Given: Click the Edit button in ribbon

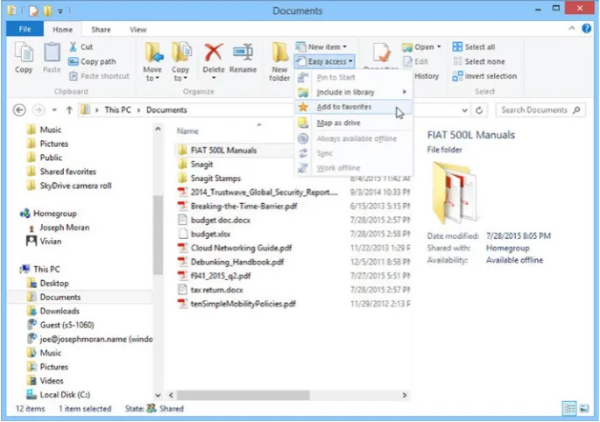Looking at the screenshot, I should [x=415, y=61].
